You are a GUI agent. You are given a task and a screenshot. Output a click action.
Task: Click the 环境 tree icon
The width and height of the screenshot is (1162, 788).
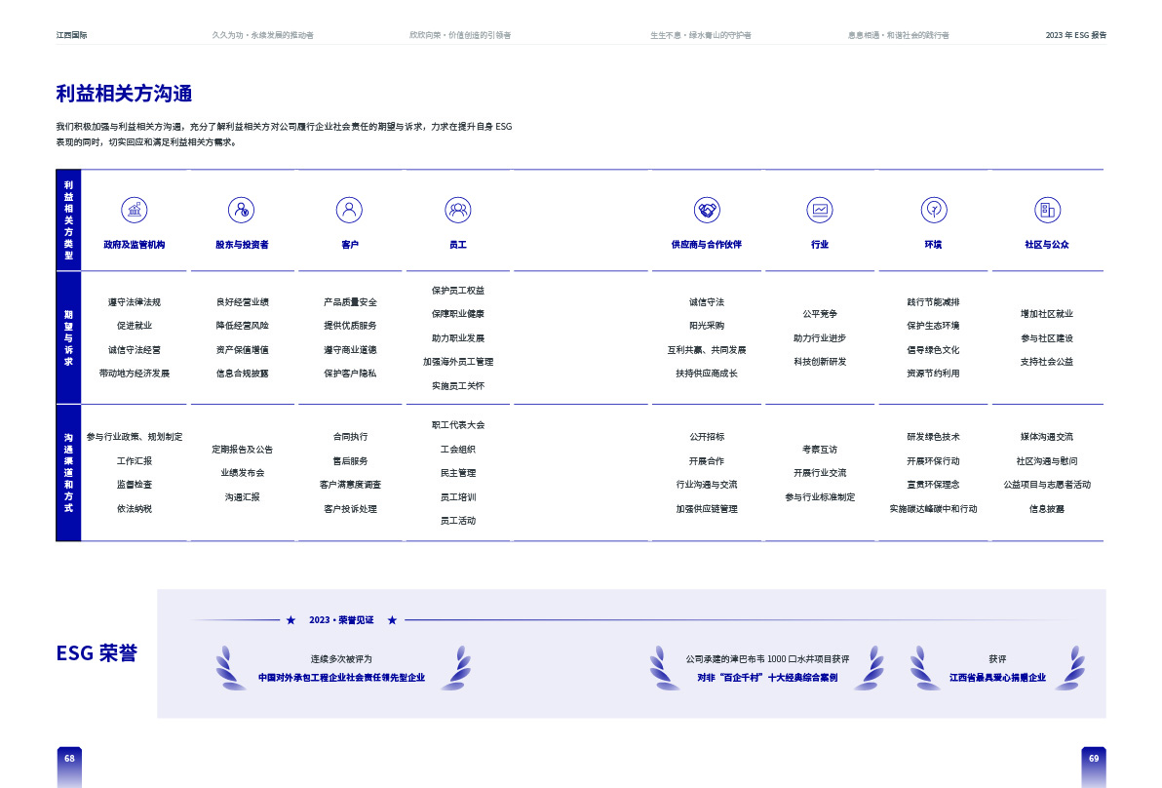coord(934,210)
